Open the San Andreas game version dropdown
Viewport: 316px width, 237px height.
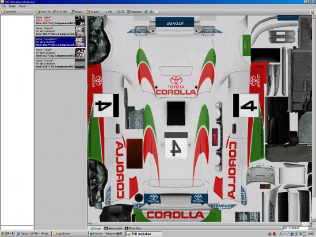(297, 228)
